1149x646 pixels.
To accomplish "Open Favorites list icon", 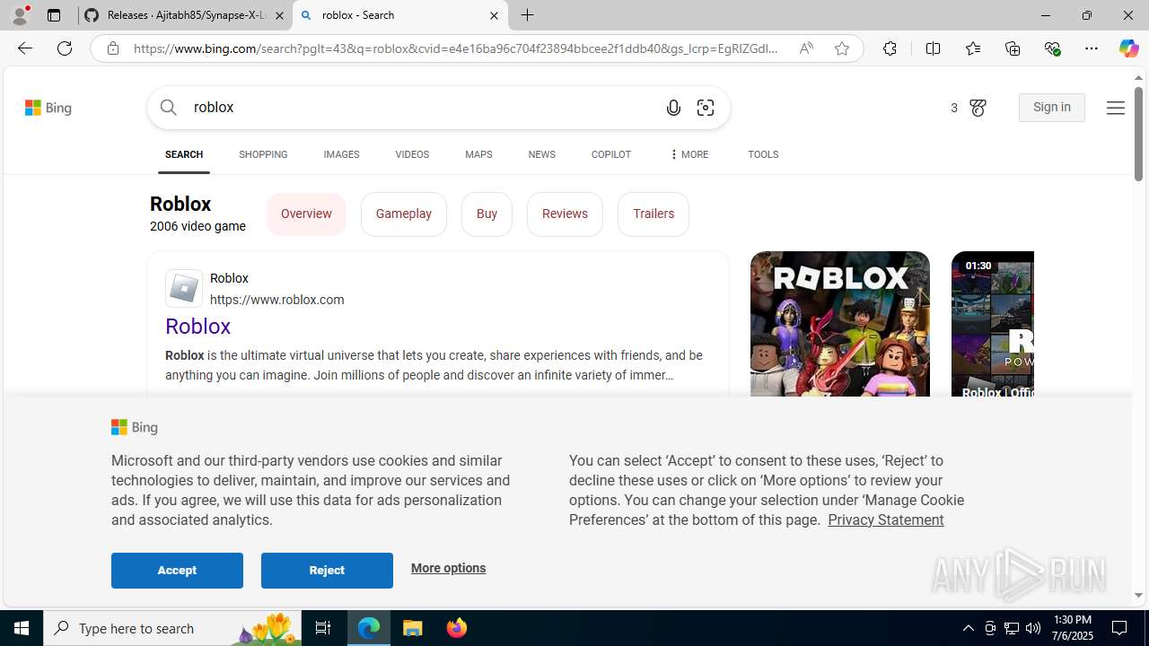I will point(972,48).
